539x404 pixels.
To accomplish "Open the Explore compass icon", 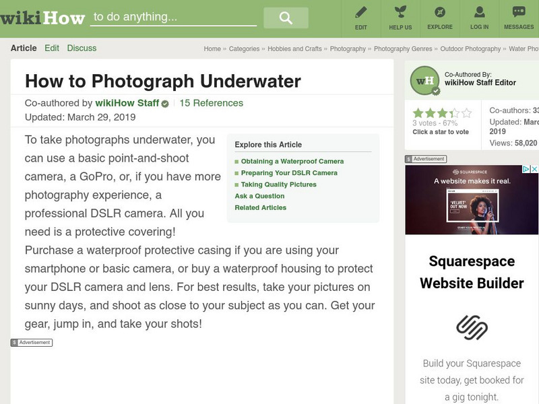I will pos(440,12).
